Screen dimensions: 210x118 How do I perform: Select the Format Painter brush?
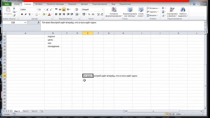[14, 15]
